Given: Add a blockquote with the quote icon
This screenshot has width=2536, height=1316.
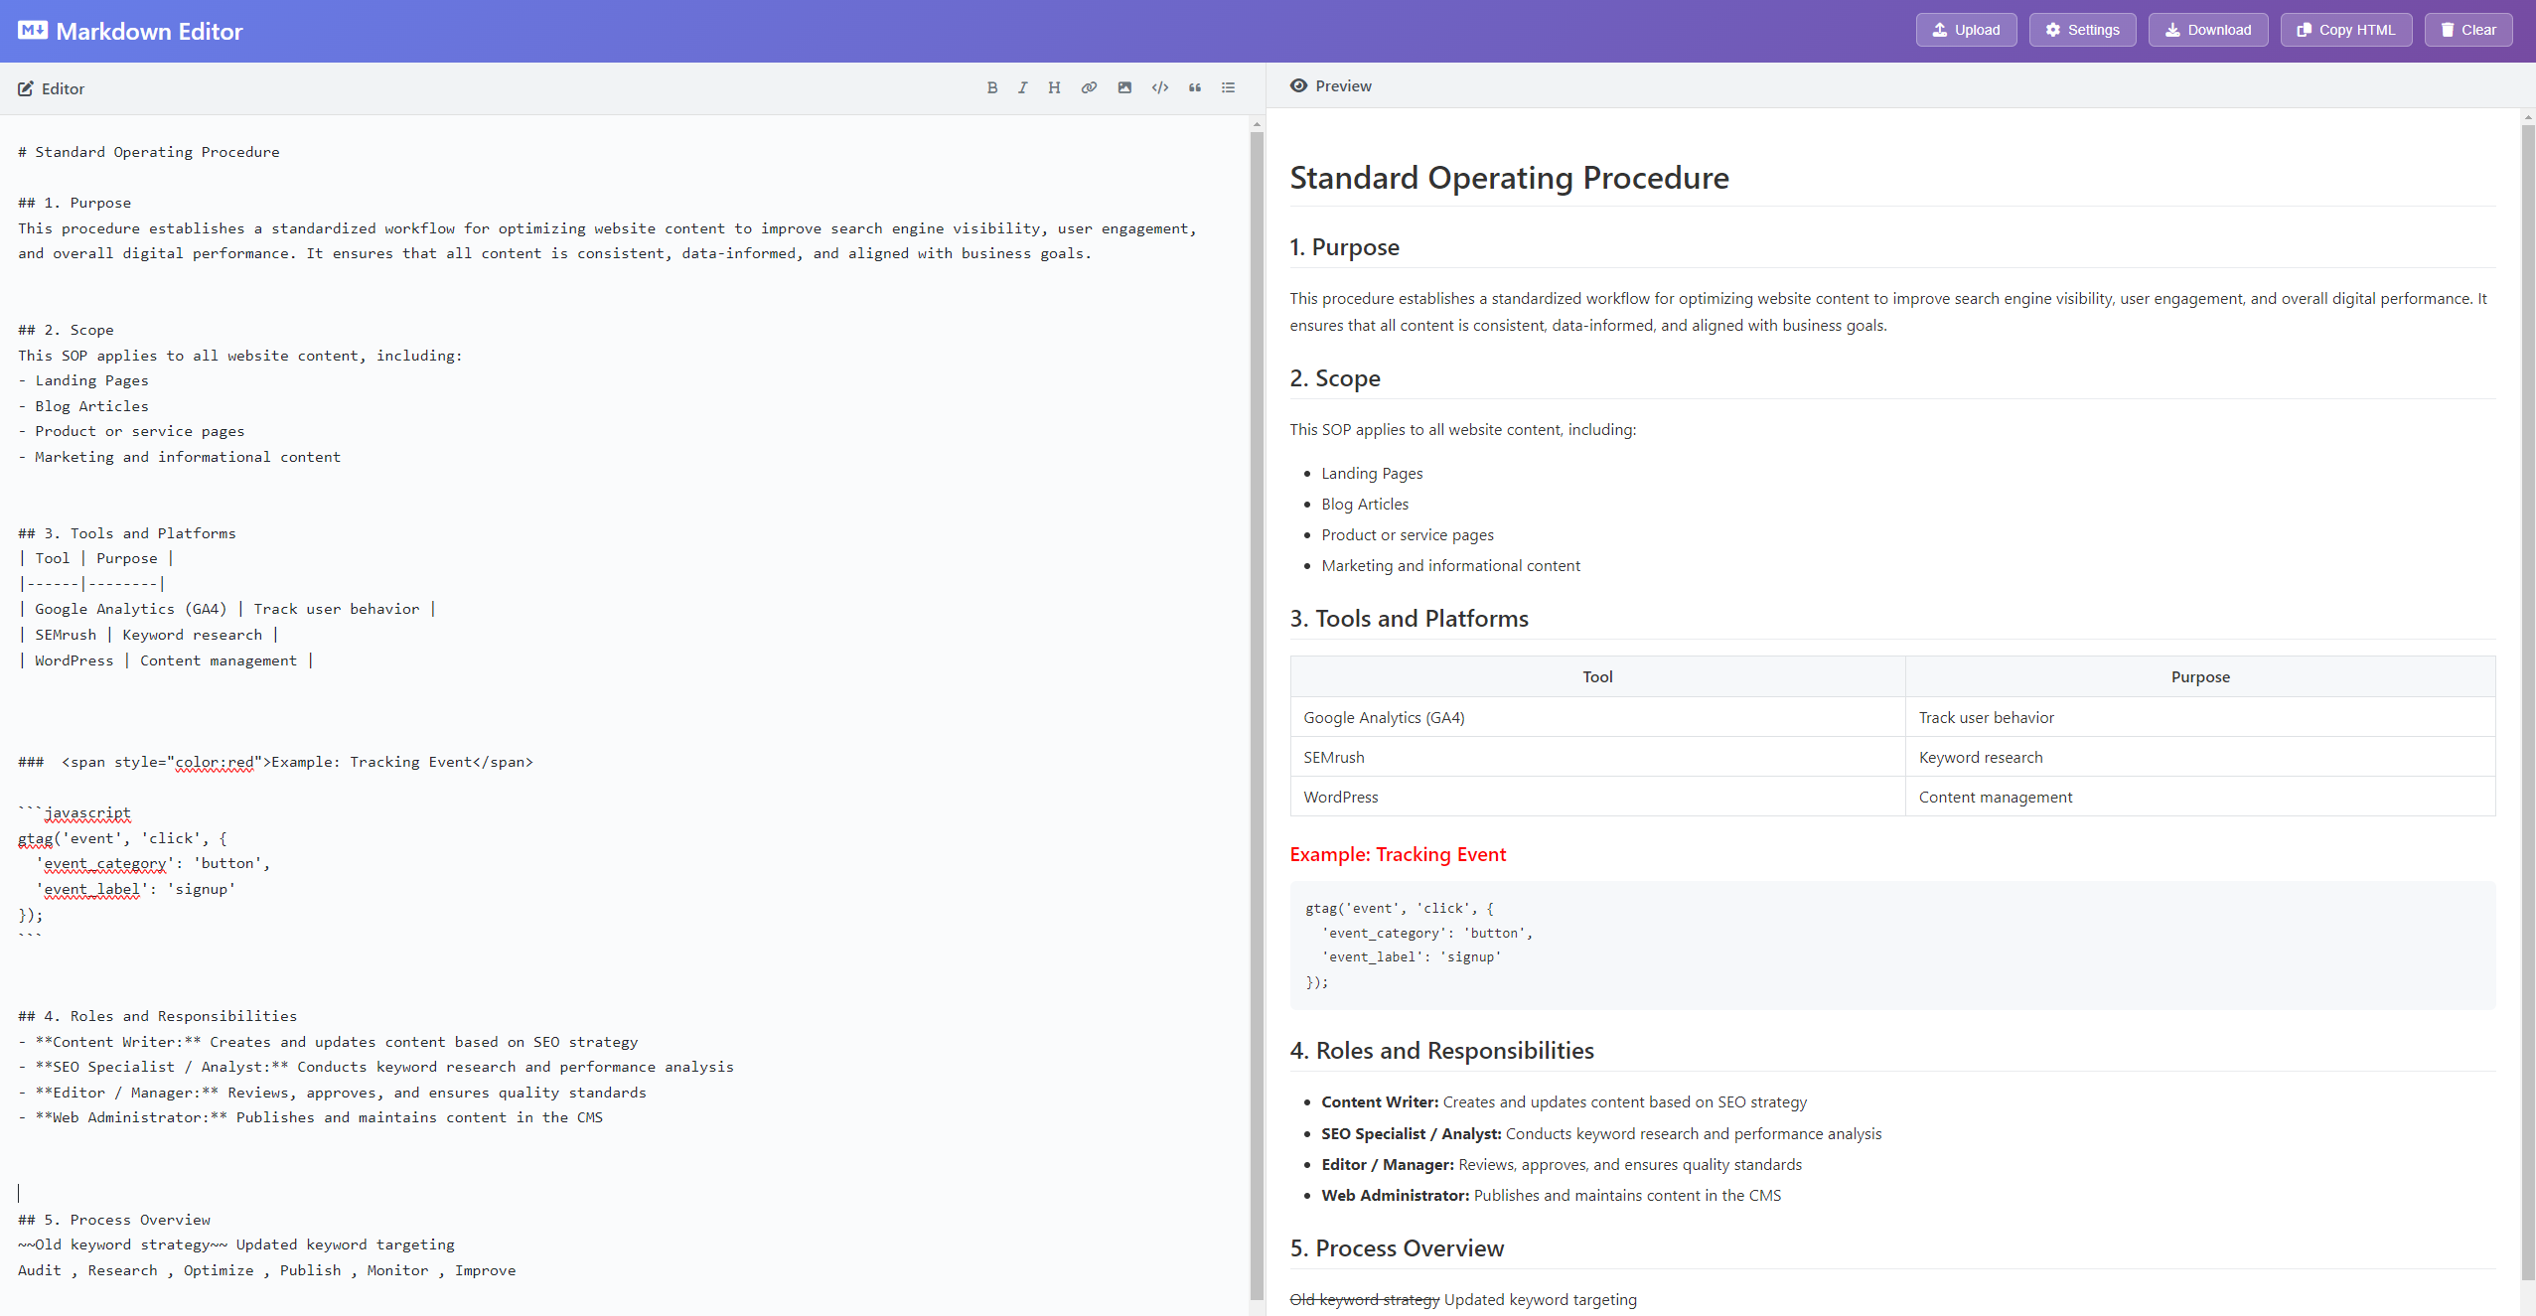Looking at the screenshot, I should (x=1195, y=88).
